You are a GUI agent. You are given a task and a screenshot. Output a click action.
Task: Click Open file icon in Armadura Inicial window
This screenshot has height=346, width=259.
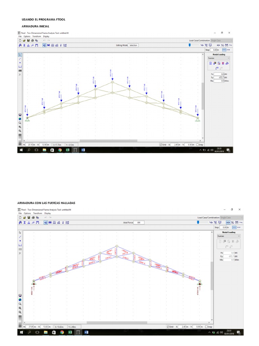tap(24, 41)
